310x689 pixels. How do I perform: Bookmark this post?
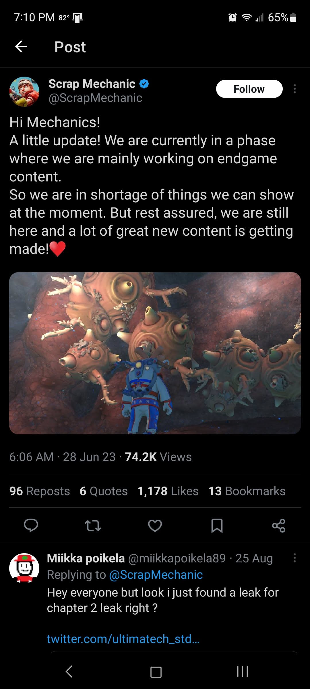point(217,526)
